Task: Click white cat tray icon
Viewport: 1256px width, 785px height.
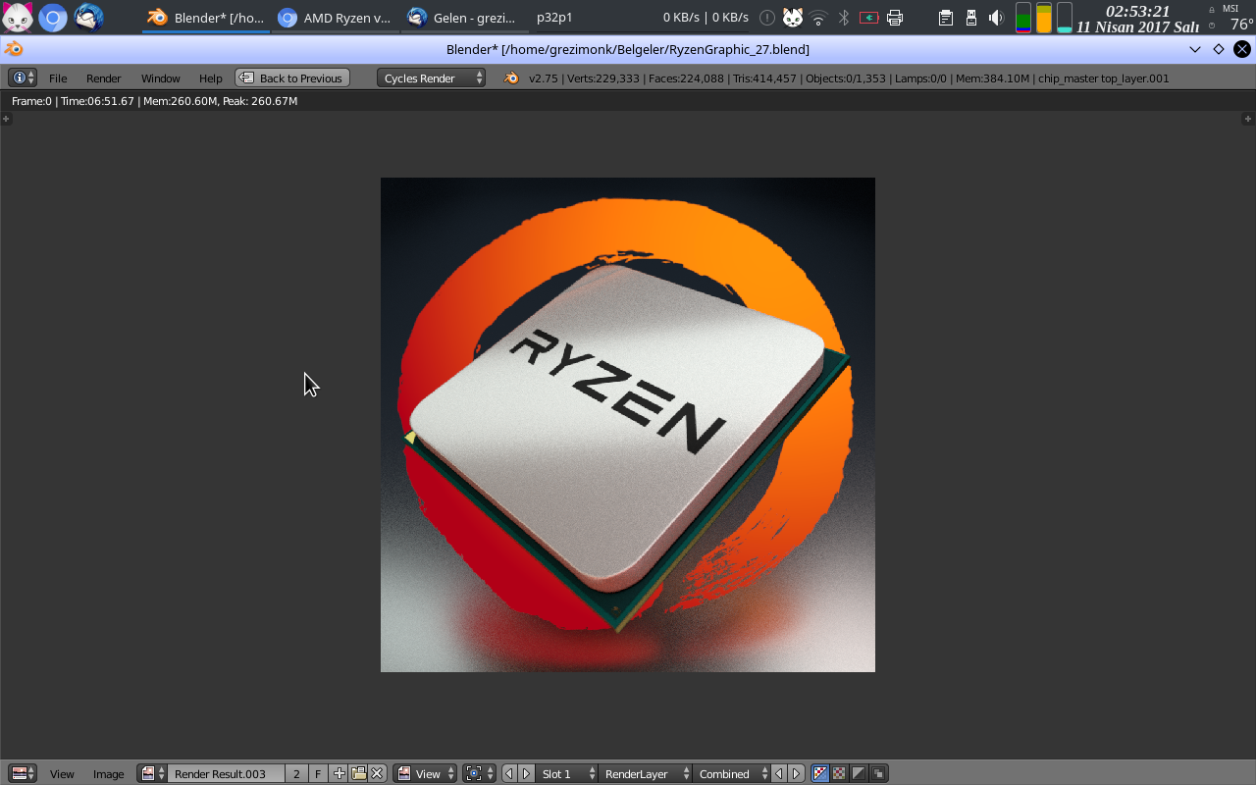Action: (793, 18)
